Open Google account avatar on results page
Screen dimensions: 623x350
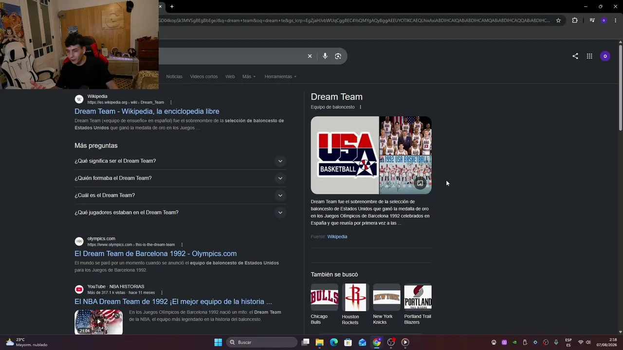(605, 56)
